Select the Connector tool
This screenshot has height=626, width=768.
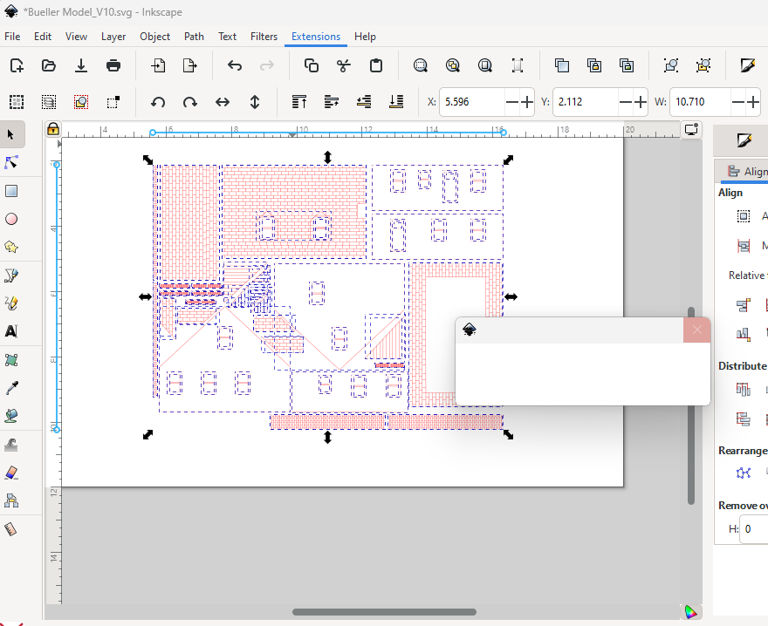point(11,500)
